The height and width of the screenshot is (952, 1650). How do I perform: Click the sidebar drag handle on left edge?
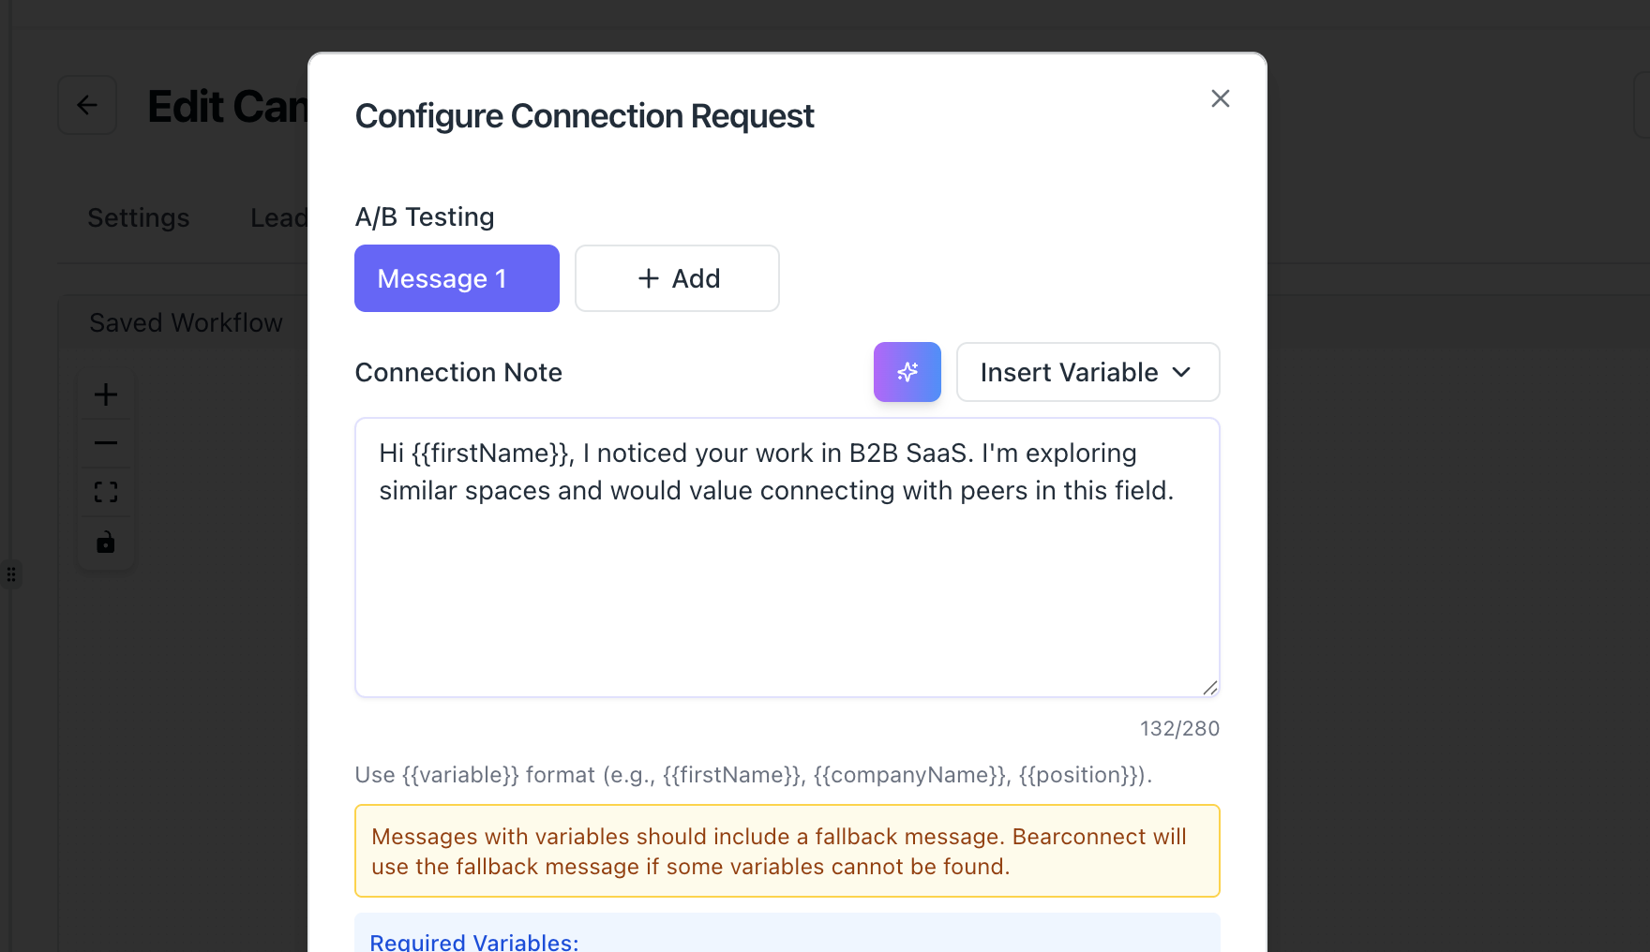pyautogui.click(x=11, y=573)
